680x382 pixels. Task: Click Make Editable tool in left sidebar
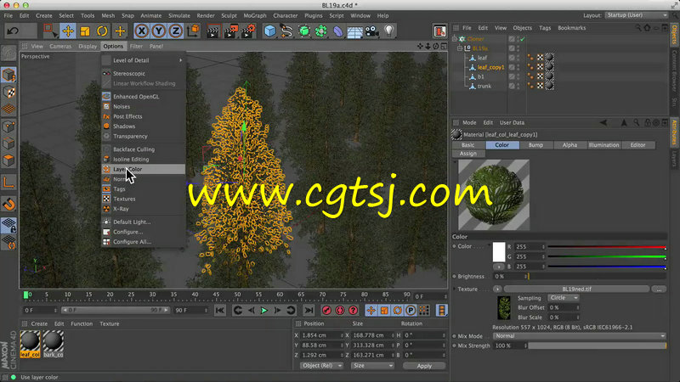[x=8, y=53]
